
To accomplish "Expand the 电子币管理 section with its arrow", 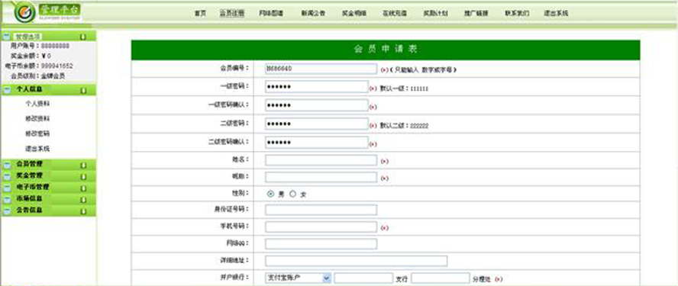I will coord(83,188).
